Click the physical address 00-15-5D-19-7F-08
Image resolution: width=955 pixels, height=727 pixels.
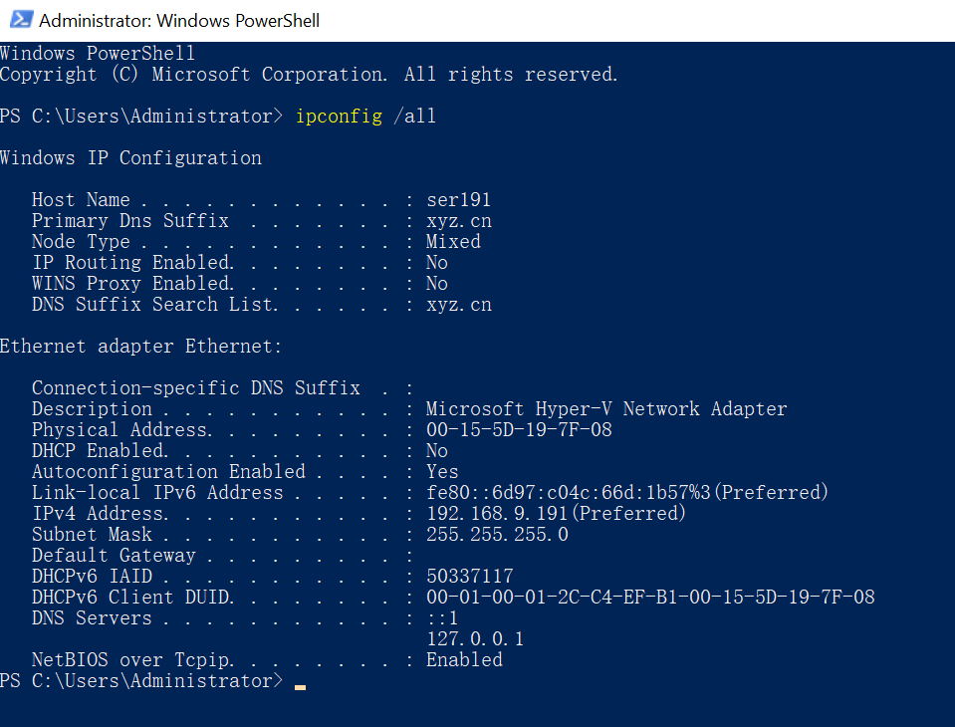coord(519,430)
